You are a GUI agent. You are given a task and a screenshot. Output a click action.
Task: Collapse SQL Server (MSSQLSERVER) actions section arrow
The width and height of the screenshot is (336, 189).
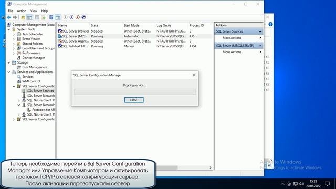(x=260, y=46)
